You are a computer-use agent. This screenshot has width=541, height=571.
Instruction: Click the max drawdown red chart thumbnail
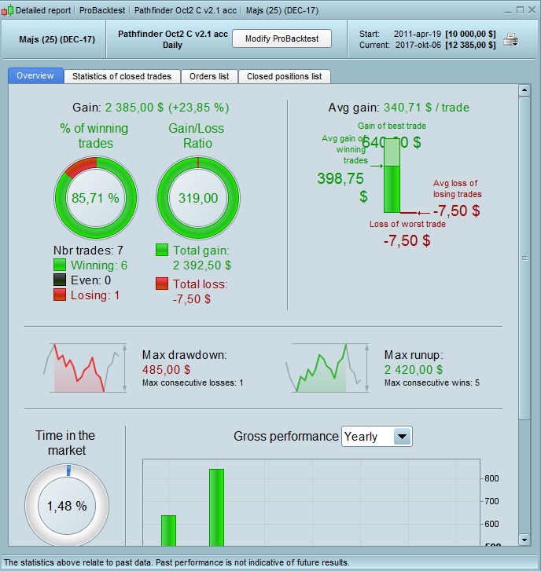(85, 368)
